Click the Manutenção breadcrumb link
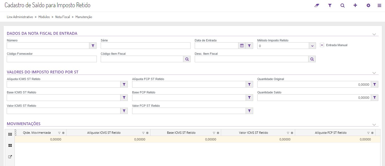Image resolution: width=385 pixels, height=166 pixels. [x=84, y=17]
